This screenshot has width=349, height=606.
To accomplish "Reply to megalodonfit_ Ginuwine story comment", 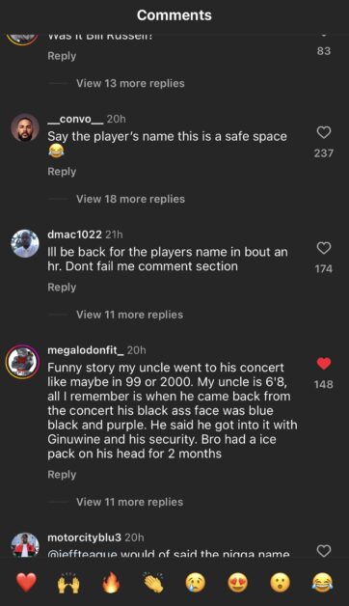I will [62, 475].
